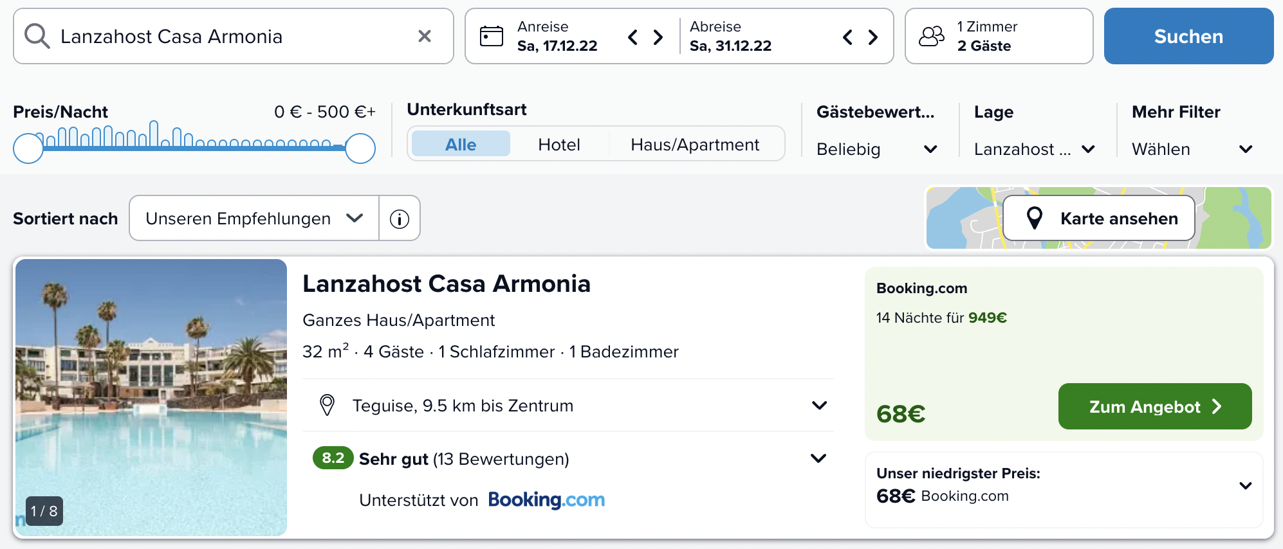
Task: Expand the Unser niedrigster Preis section
Action: click(x=1245, y=485)
